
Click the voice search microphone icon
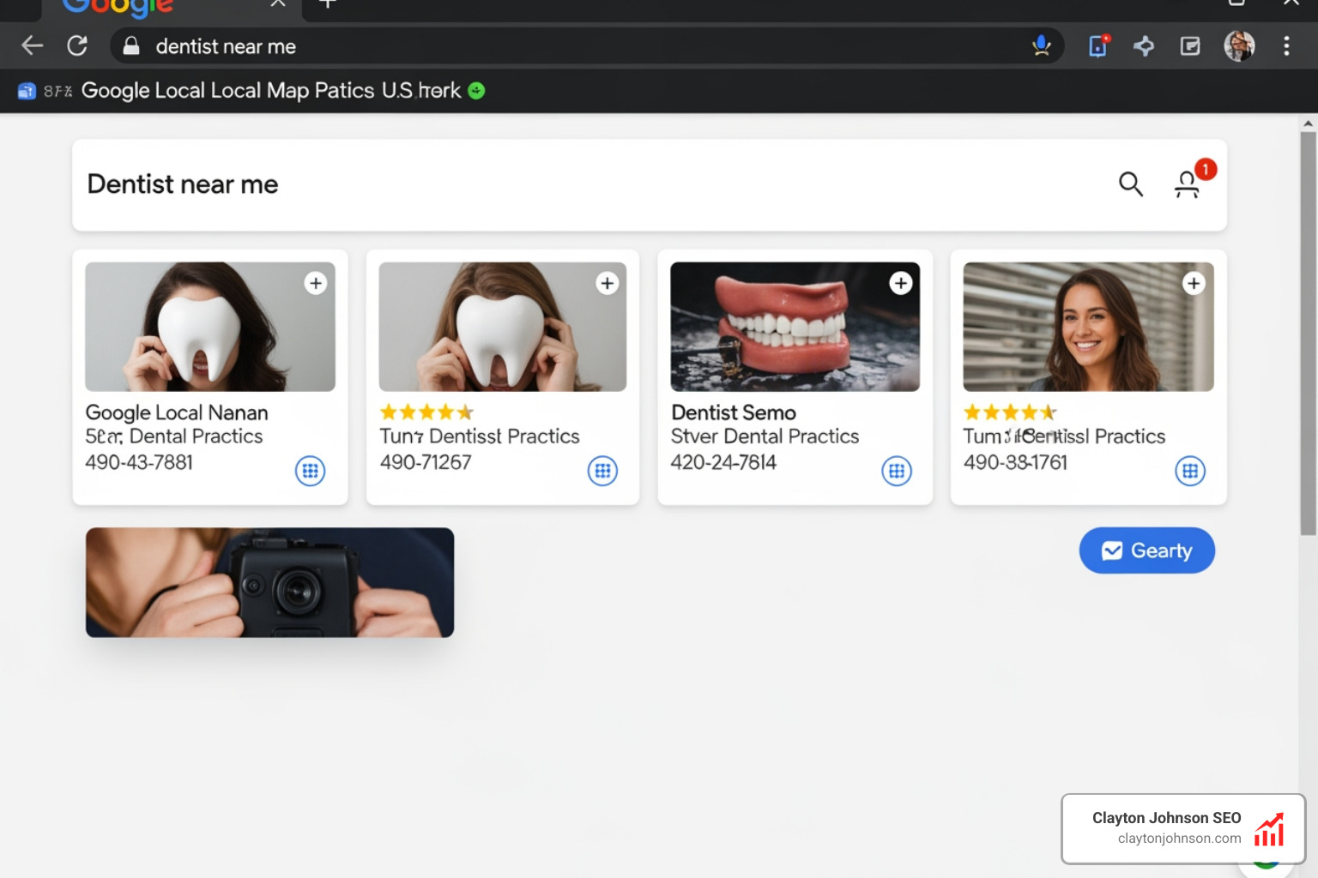pyautogui.click(x=1041, y=45)
